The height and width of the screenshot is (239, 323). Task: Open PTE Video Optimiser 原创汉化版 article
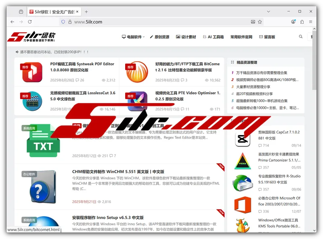(x=188, y=96)
